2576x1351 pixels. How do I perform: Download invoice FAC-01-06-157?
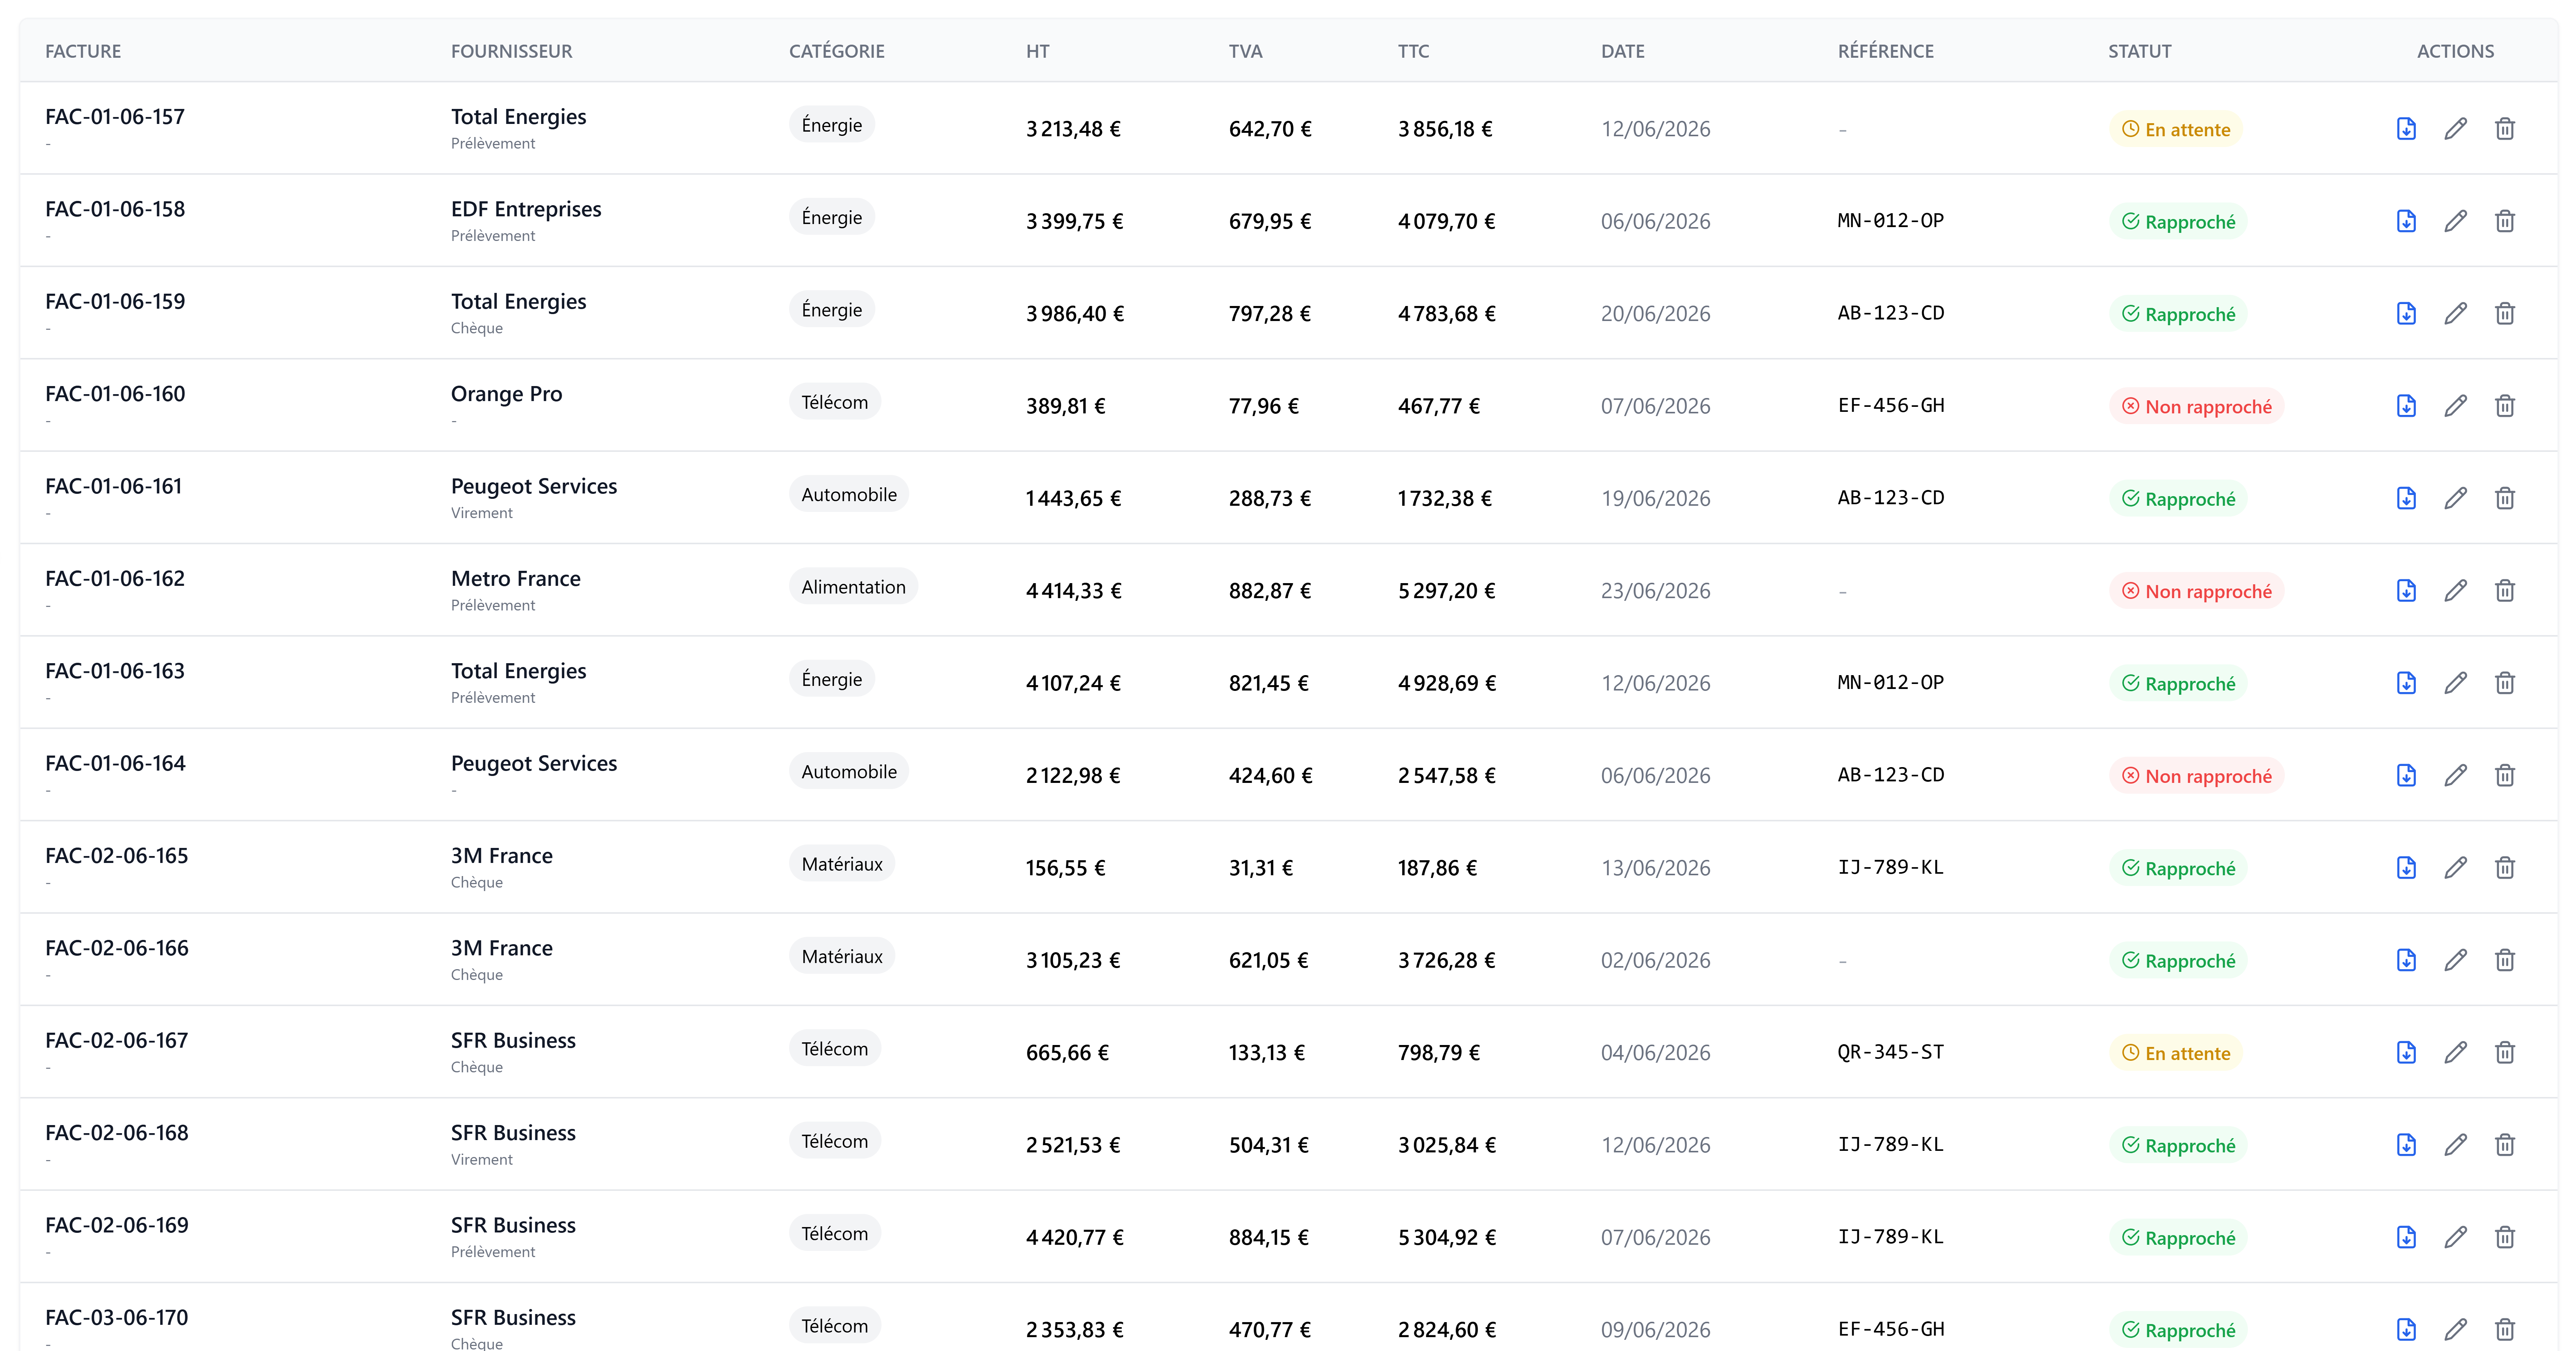click(2406, 129)
